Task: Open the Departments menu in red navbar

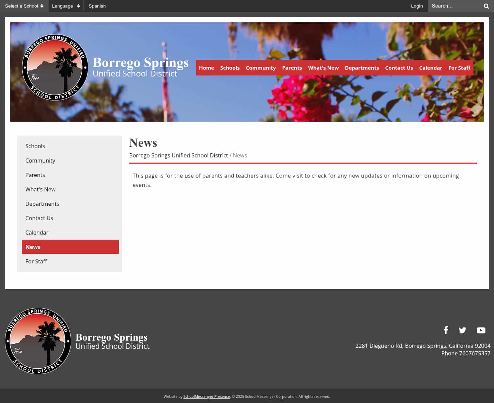Action: click(362, 68)
